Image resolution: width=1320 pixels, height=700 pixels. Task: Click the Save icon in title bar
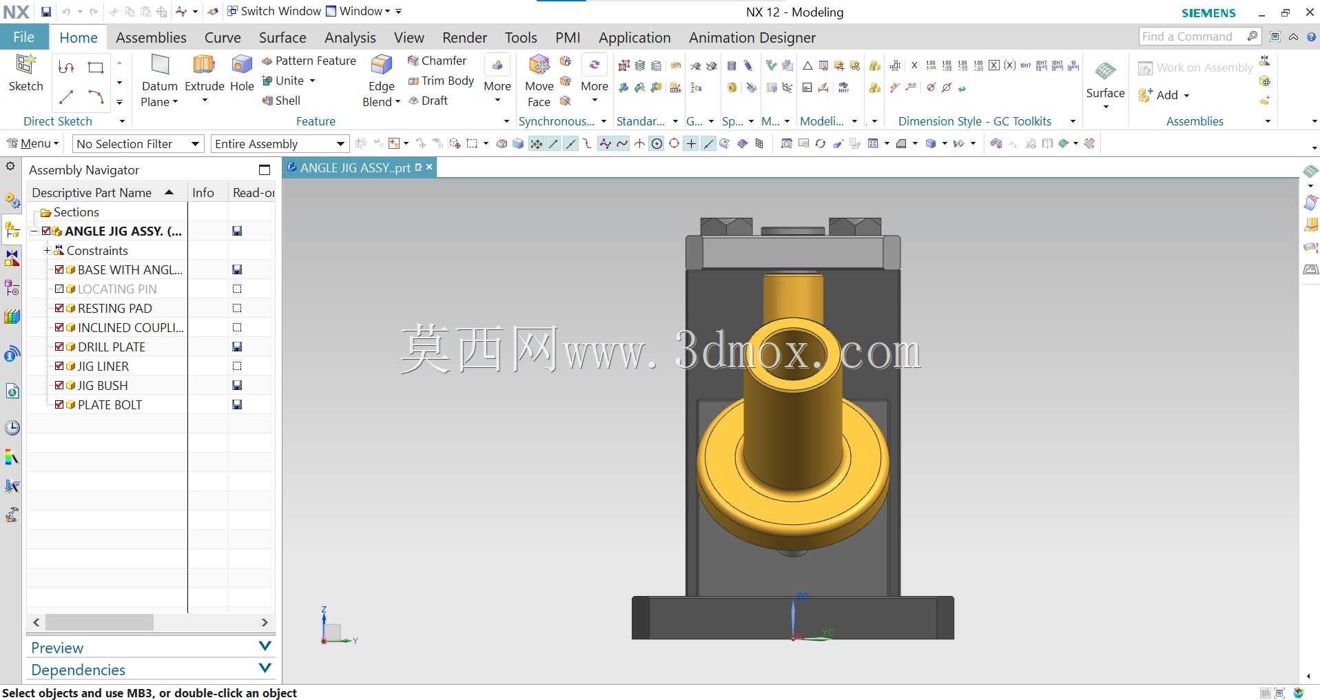45,12
